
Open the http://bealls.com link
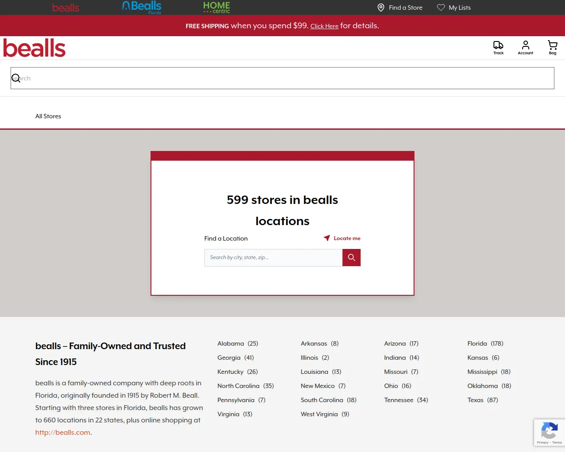click(x=63, y=433)
